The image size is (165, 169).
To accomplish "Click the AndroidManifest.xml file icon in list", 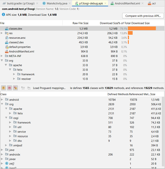I will 6,51.
